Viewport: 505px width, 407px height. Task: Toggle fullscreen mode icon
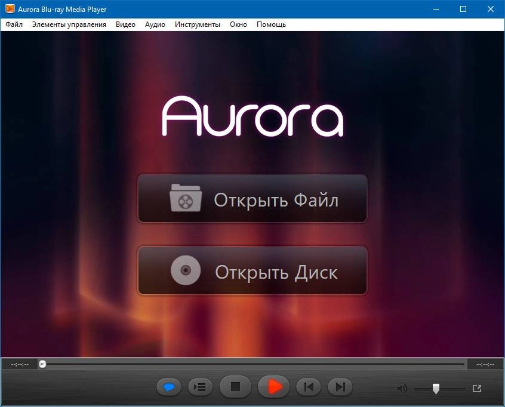coord(477,388)
